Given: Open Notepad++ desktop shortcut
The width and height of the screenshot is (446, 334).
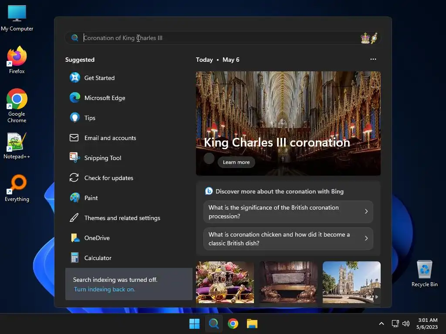Looking at the screenshot, I should point(17,146).
